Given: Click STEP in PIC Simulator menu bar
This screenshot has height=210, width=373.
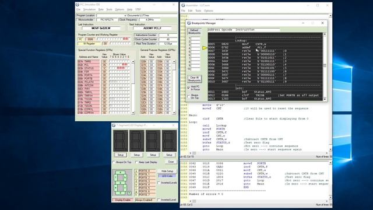Looking at the screenshot, I should click(138, 9).
